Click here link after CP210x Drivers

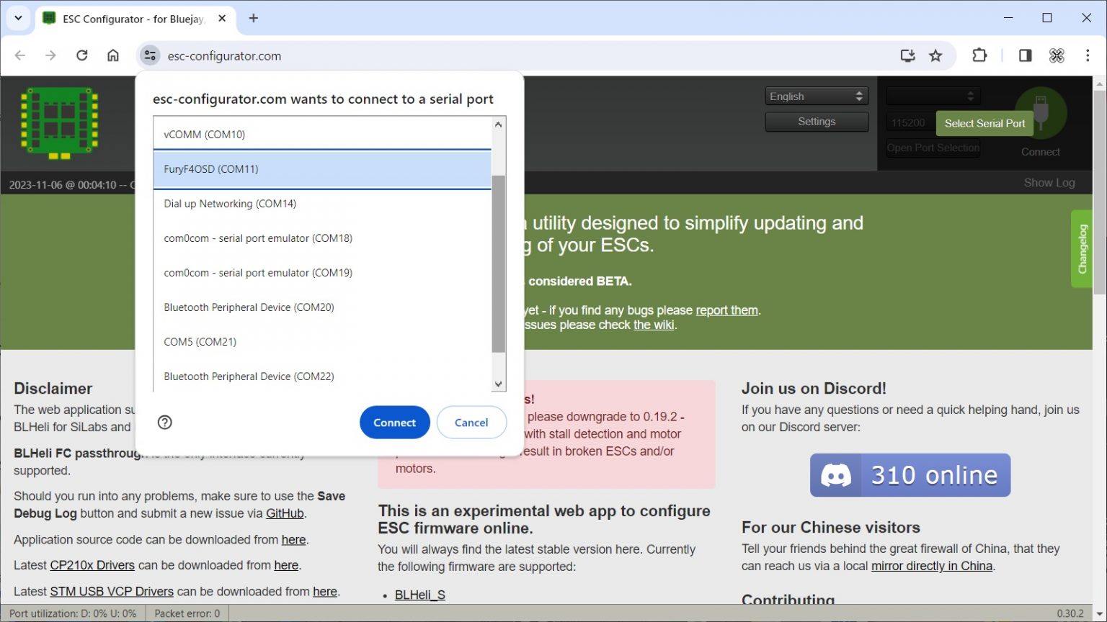[286, 565]
